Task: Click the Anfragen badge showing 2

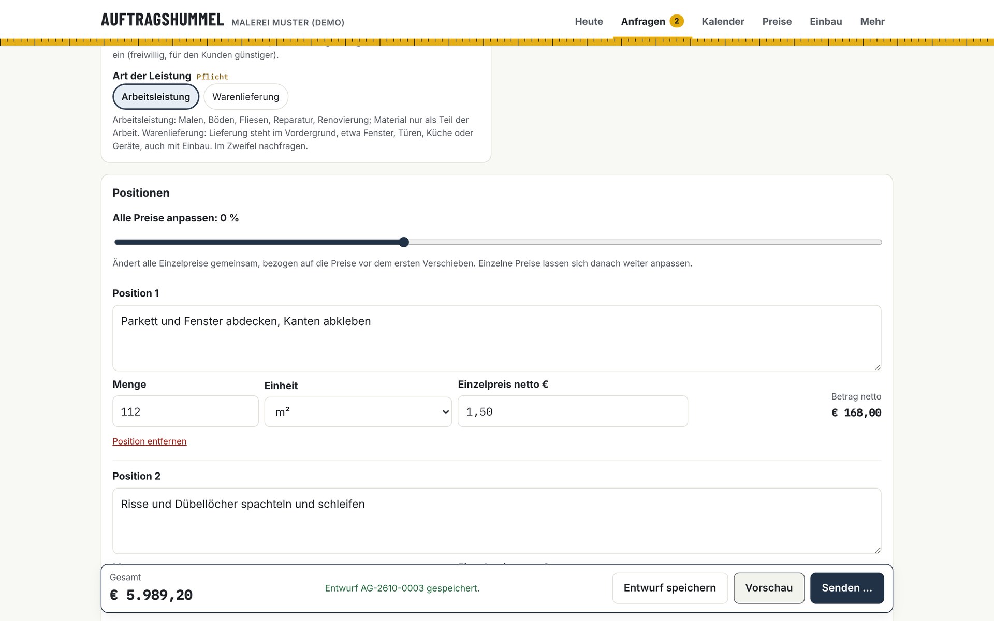Action: [676, 21]
